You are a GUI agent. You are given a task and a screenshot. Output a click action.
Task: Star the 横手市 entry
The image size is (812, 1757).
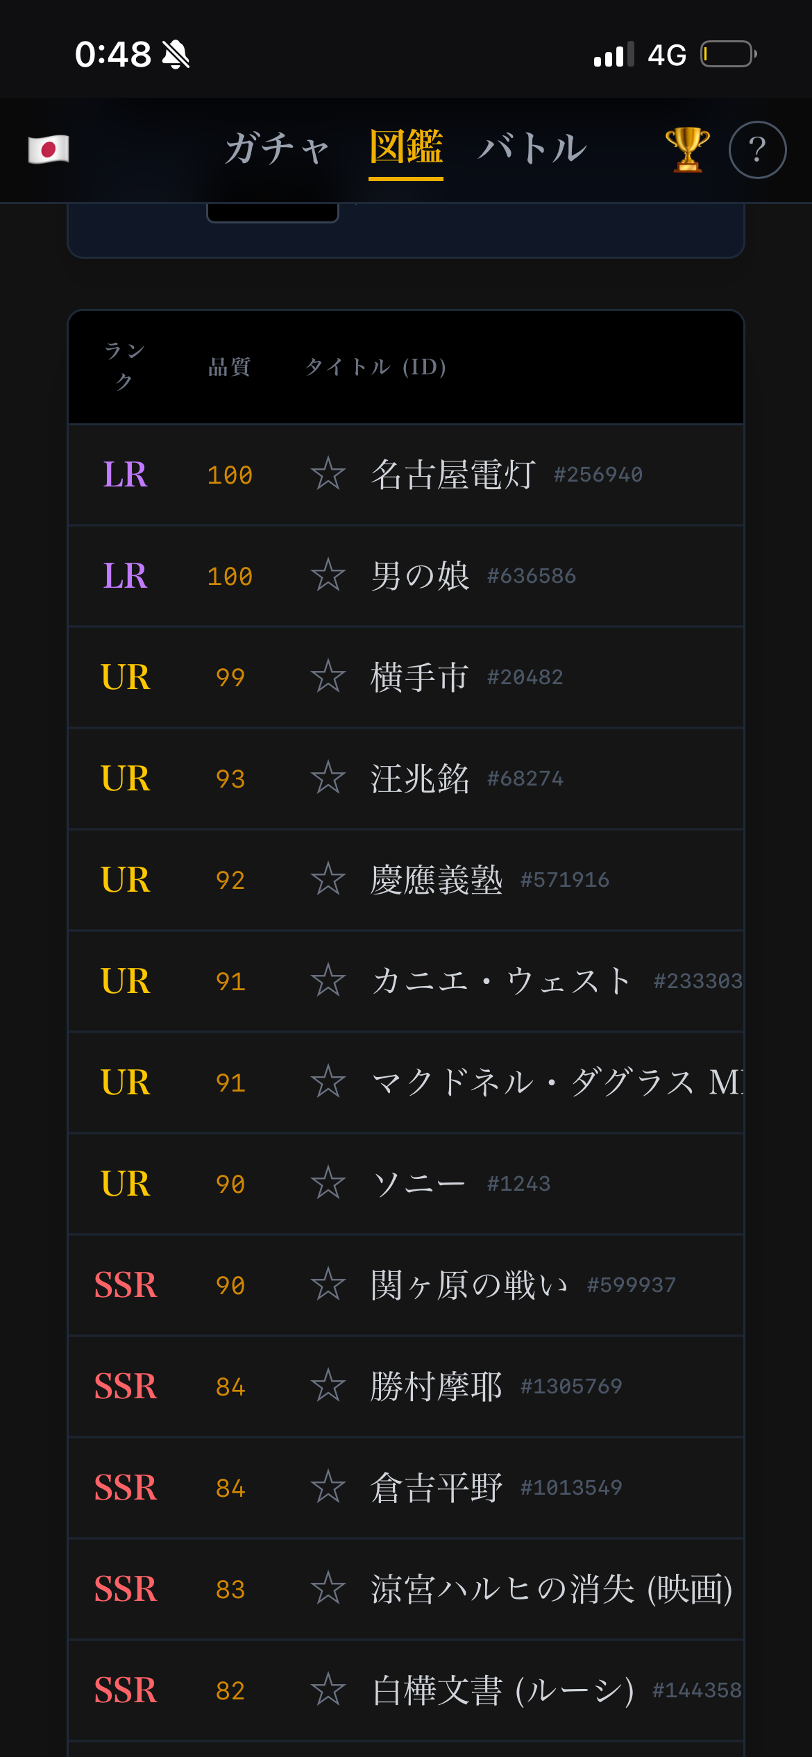(328, 677)
